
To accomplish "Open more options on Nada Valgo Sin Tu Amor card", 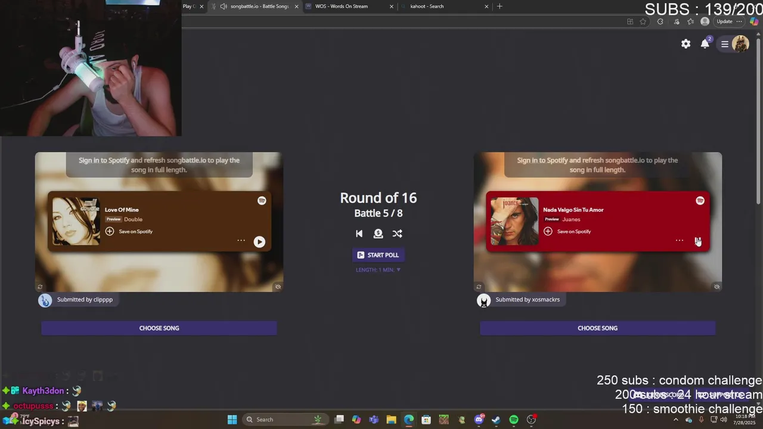I will (x=679, y=241).
